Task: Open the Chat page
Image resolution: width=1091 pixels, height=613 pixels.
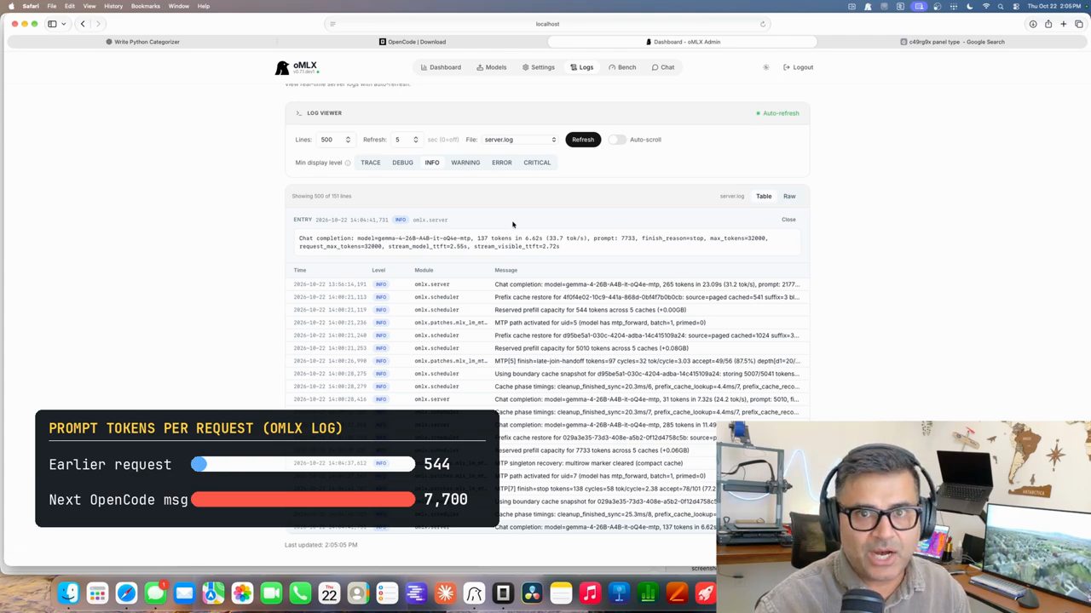Action: pos(663,67)
